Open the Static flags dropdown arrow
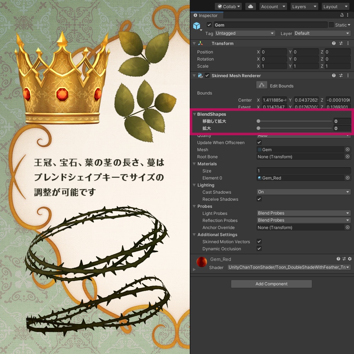Screen dimensions: 354x354 (349, 25)
